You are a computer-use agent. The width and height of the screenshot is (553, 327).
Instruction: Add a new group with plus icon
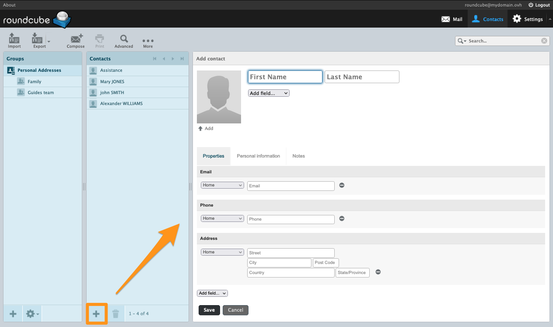tap(13, 313)
